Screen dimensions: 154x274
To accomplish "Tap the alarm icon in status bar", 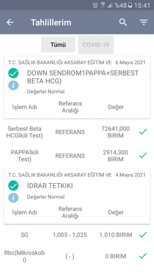I will (x=95, y=5).
